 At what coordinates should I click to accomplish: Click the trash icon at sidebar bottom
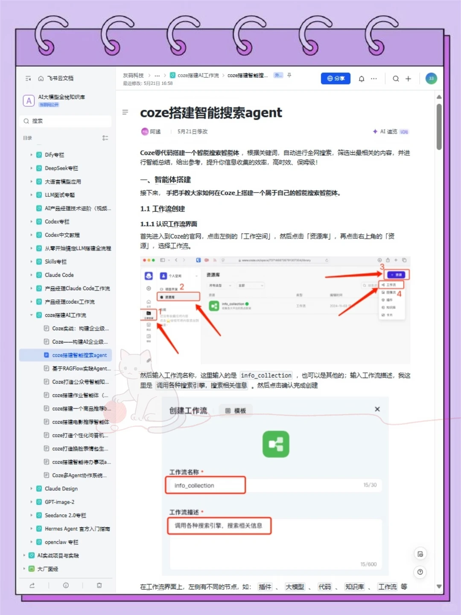[x=99, y=586]
